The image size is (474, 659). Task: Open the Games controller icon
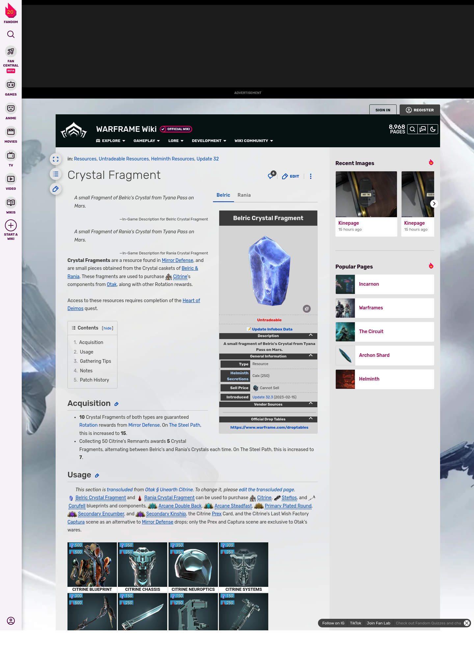coord(11,85)
